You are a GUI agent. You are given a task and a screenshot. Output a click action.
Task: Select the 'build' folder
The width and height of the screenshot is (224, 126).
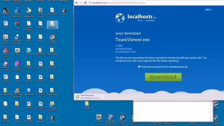pos(17,105)
